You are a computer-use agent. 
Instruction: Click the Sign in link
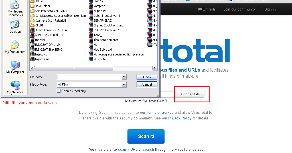[270, 9]
